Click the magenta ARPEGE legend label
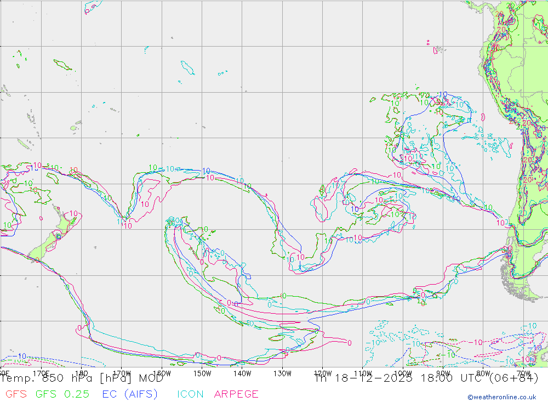This screenshot has width=548, height=402. (x=236, y=394)
